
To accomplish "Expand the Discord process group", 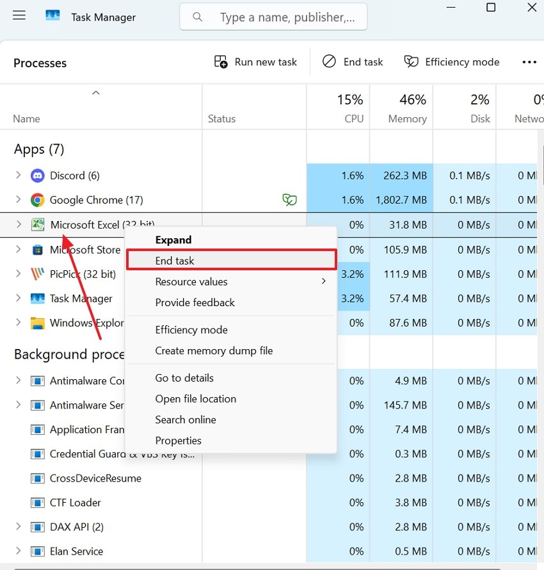I will pos(17,175).
